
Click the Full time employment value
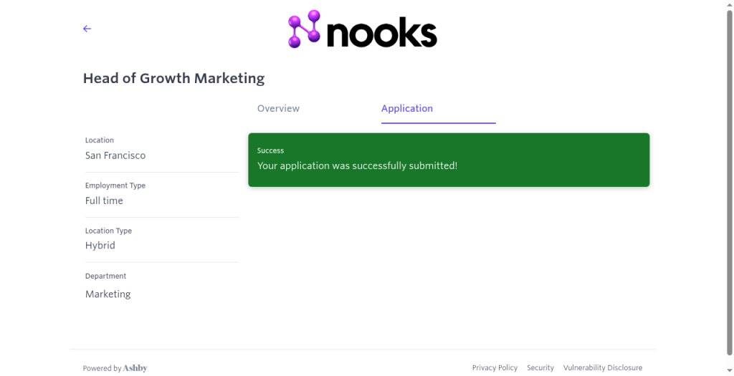tap(104, 201)
